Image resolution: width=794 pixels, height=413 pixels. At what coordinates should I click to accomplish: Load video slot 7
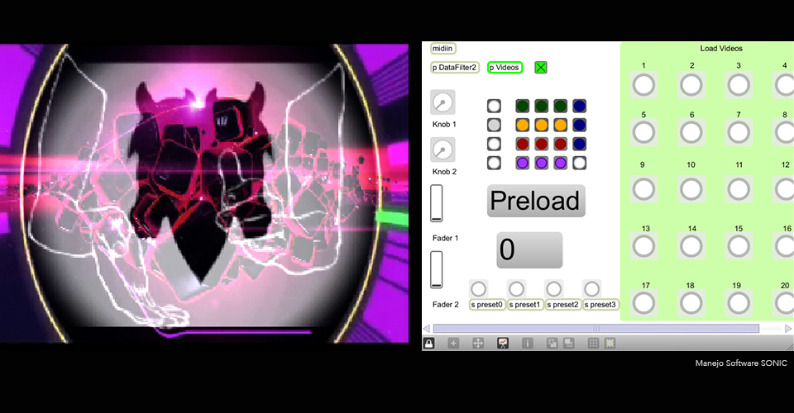(x=739, y=132)
